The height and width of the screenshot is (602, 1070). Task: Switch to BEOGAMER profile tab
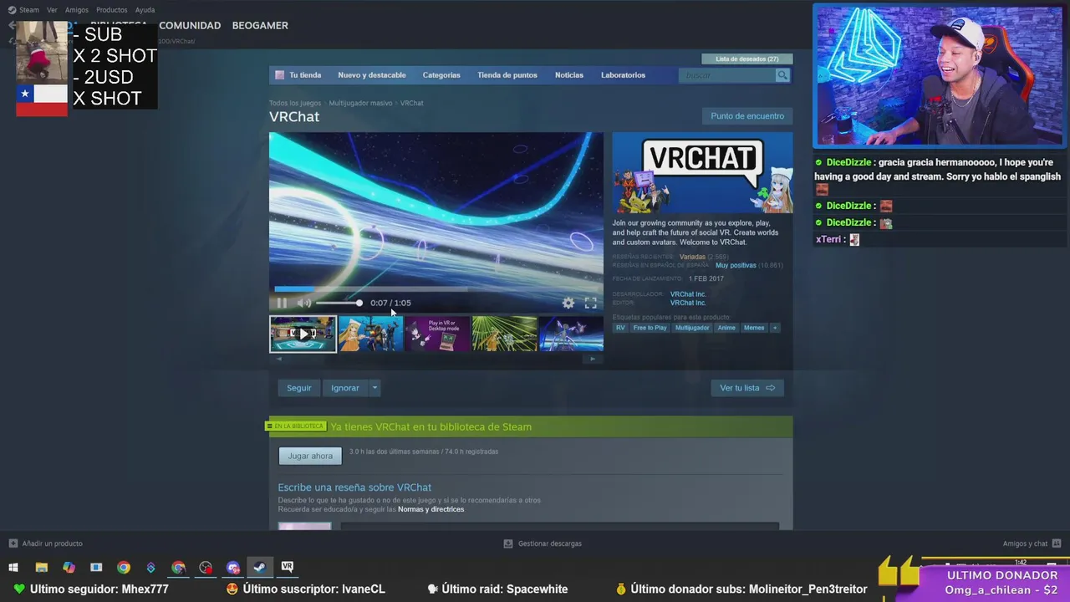coord(260,25)
